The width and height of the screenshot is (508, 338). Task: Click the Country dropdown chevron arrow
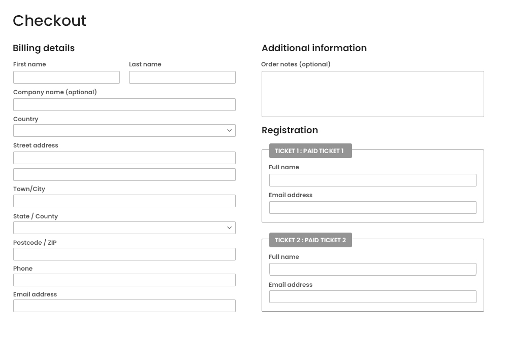click(x=229, y=130)
